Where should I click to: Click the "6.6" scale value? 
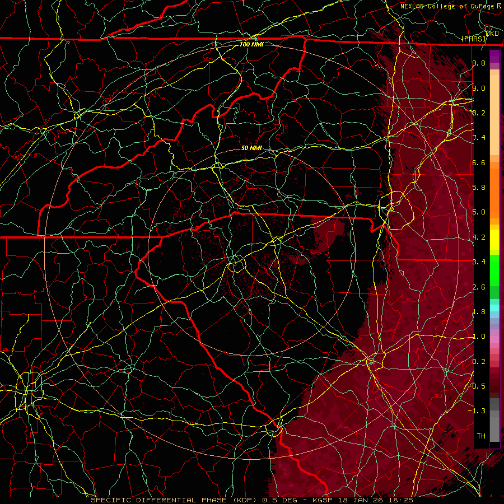(479, 162)
